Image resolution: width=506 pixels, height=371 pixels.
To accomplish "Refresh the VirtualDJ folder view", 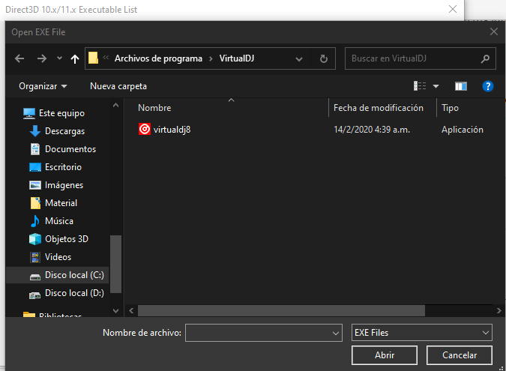I will pos(323,58).
